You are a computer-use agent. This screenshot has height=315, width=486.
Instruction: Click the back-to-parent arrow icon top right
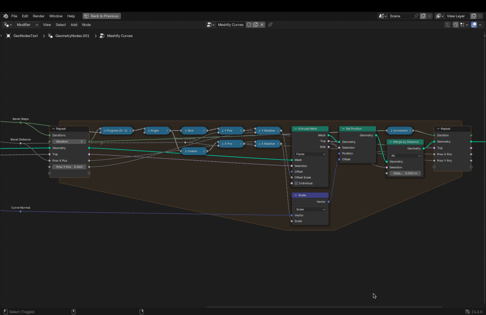tap(448, 24)
